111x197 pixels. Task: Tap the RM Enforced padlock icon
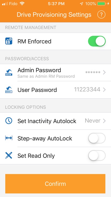click(9, 41)
